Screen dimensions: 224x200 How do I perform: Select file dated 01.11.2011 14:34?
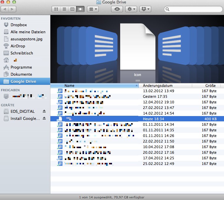[137, 125]
